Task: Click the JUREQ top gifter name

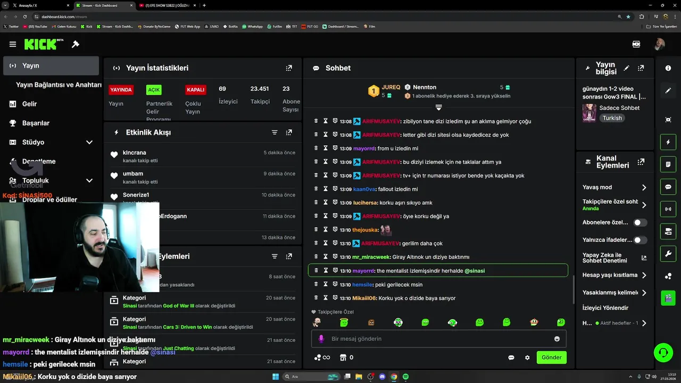Action: 391,87
